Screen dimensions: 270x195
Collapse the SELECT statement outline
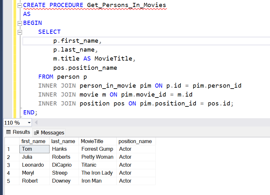[20, 32]
